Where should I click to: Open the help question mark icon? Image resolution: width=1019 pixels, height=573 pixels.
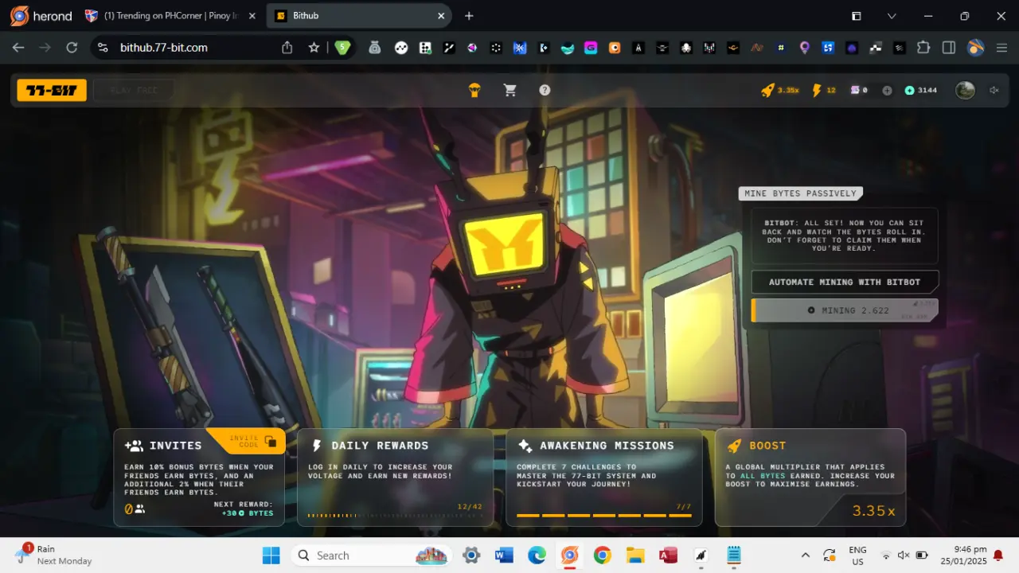coord(545,90)
